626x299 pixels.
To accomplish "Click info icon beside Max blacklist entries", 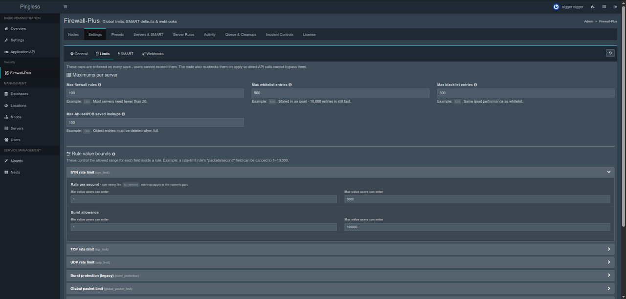I will pos(475,85).
